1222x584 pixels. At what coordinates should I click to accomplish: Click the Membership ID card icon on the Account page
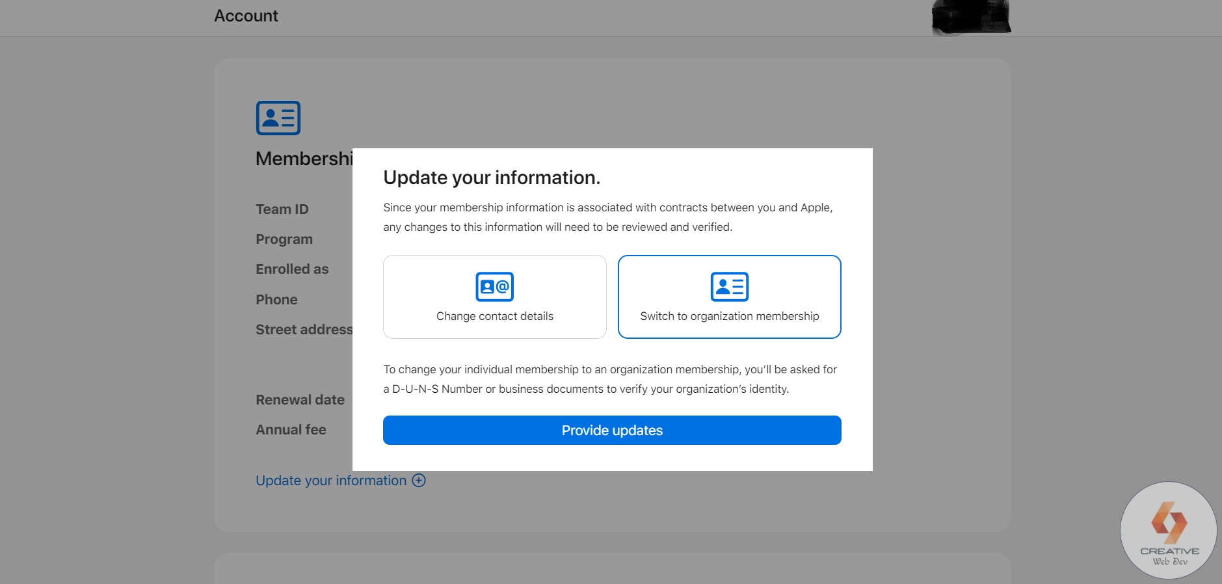[278, 118]
